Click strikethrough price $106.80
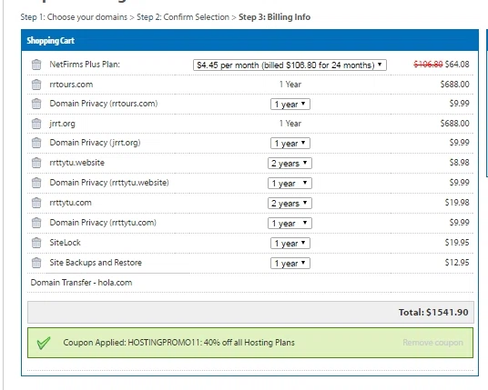 pos(428,65)
